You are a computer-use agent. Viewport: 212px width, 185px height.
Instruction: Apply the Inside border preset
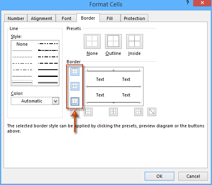point(135,42)
